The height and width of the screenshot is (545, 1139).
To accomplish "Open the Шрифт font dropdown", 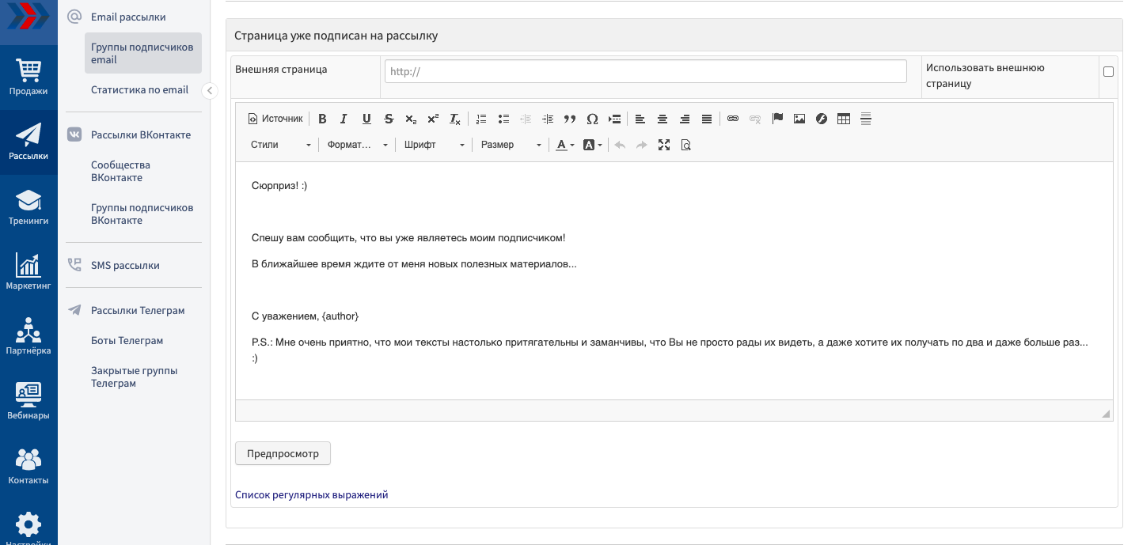I will (434, 145).
